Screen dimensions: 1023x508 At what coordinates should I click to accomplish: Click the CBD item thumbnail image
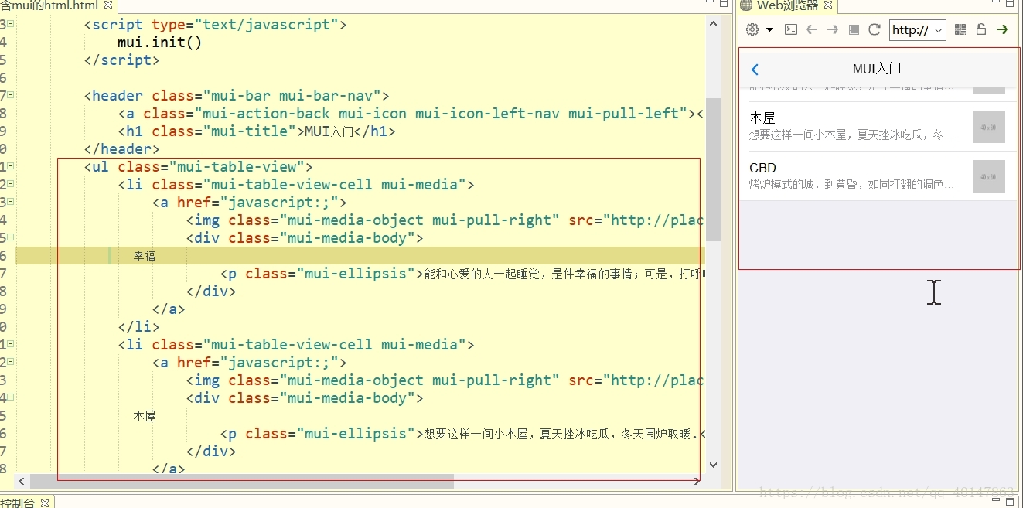[x=988, y=176]
